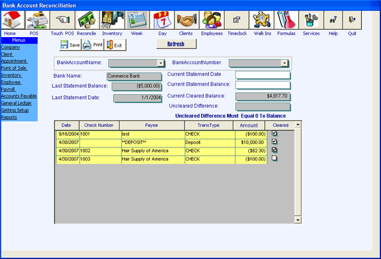The image size is (381, 259).
Task: Open the Payroll menu link
Action: [8, 89]
